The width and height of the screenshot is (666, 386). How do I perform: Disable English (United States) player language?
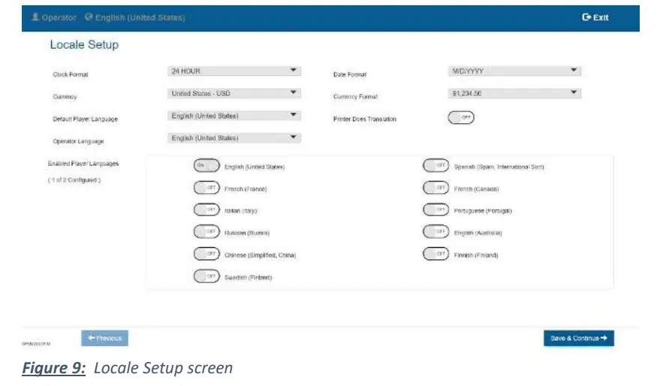[x=206, y=166]
